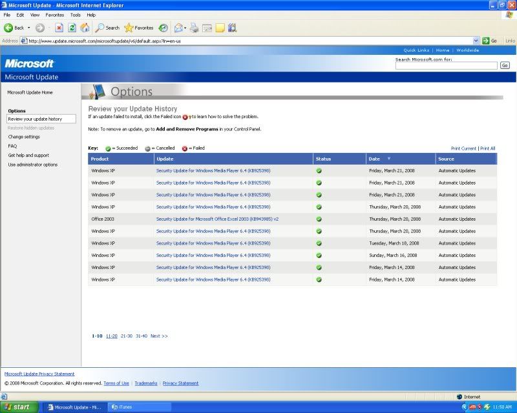Click the Forward arrow button
This screenshot has height=413, width=517.
(40, 28)
